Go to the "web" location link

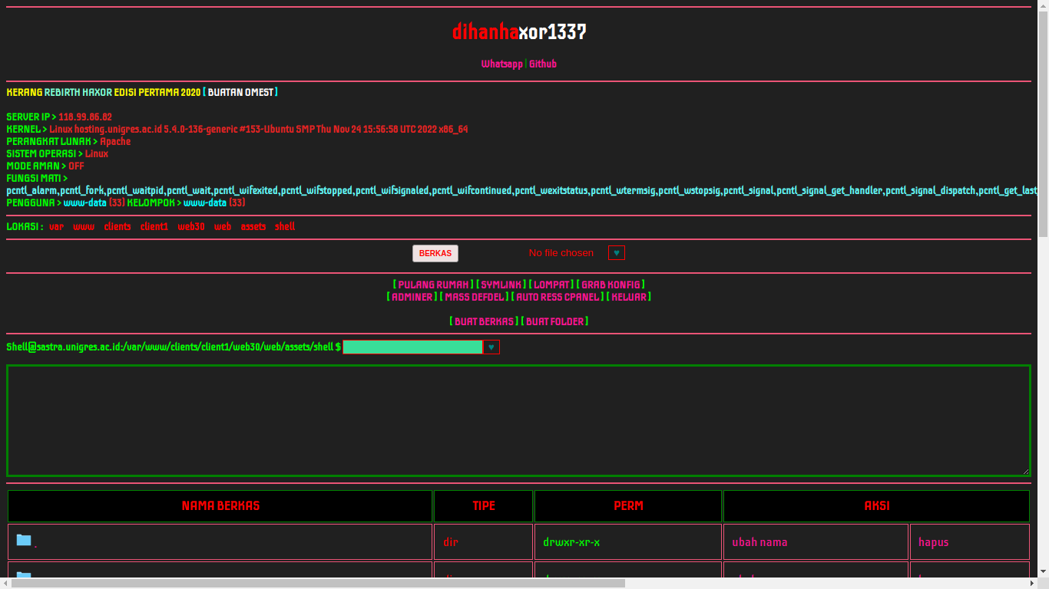click(223, 226)
